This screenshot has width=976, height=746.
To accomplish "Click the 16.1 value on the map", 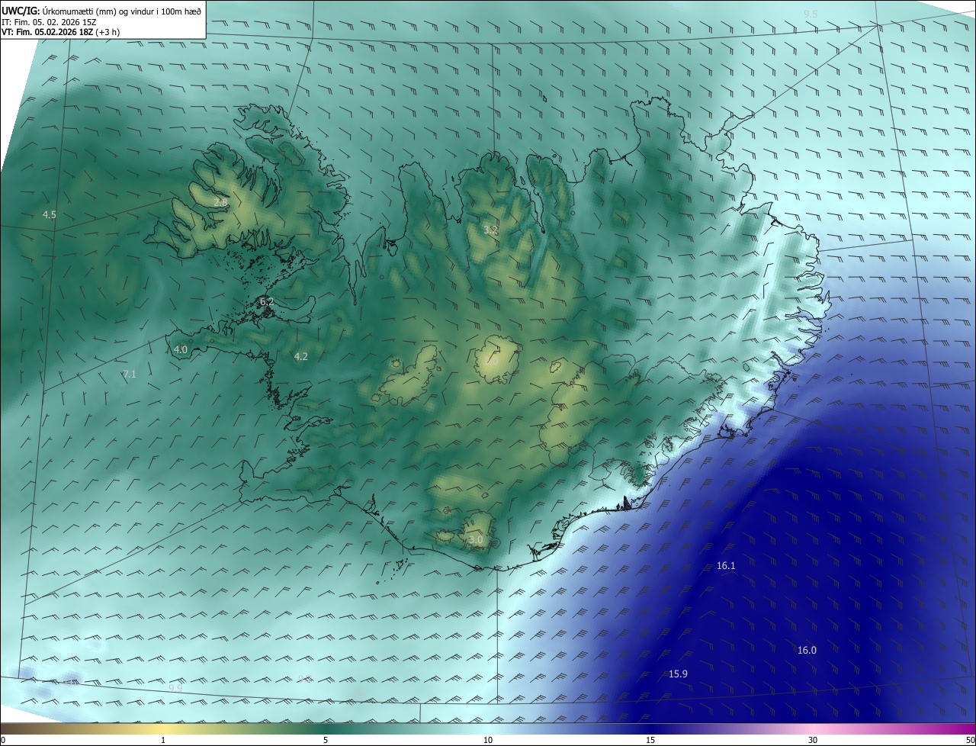I will pyautogui.click(x=726, y=566).
